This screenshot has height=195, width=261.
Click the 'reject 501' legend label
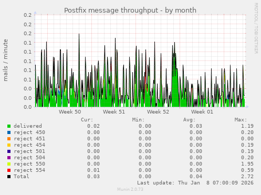(29, 151)
